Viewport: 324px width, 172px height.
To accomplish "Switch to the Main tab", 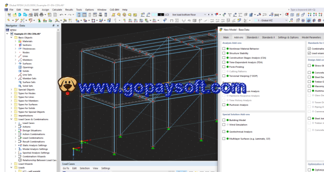I will coord(226,37).
